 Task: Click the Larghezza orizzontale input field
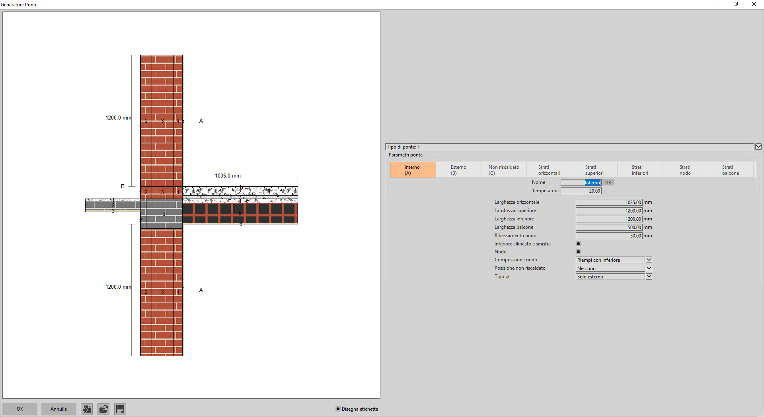[x=609, y=203]
